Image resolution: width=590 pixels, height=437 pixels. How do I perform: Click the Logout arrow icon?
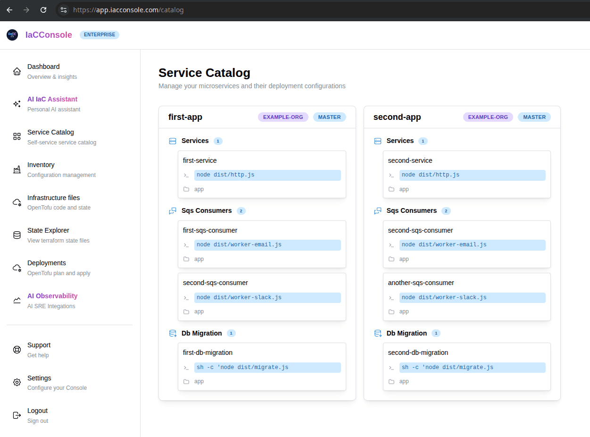coord(17,415)
